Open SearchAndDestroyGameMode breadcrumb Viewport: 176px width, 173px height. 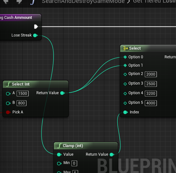[x=83, y=2]
